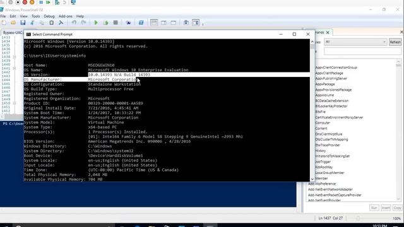This screenshot has width=404, height=227.
Task: Click the Undo arrow icon
Action: (74, 23)
